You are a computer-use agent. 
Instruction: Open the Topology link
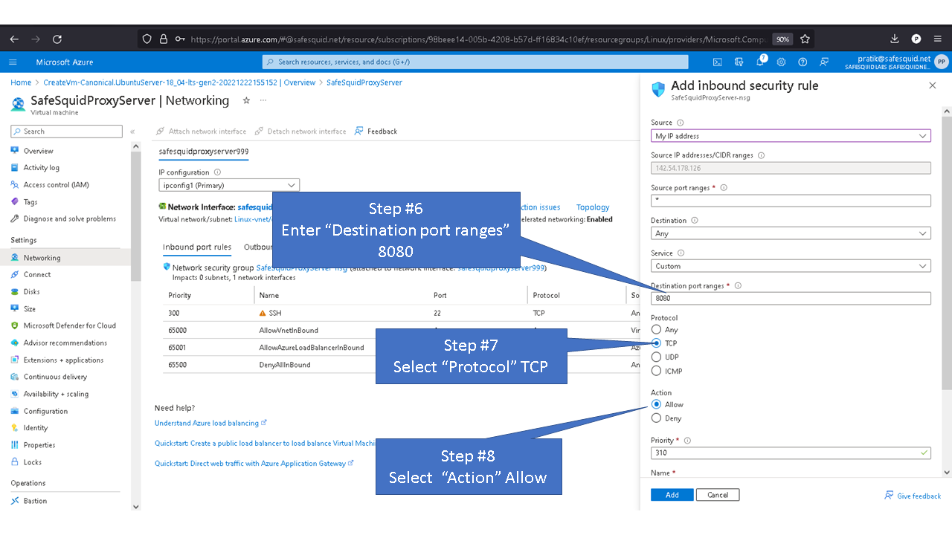593,207
